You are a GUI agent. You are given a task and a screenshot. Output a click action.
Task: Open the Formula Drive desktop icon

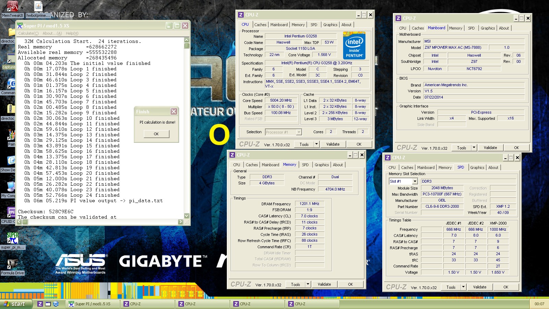coord(12,264)
